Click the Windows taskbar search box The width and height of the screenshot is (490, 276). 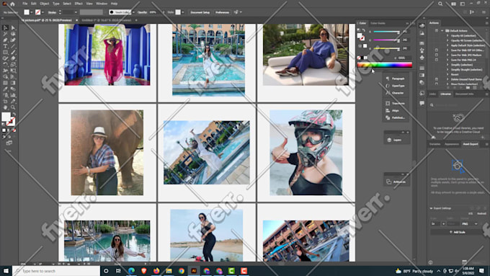(56, 271)
